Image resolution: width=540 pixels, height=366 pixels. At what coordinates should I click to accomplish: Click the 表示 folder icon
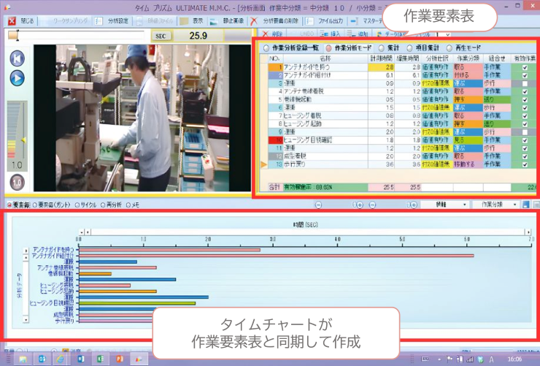click(x=184, y=21)
